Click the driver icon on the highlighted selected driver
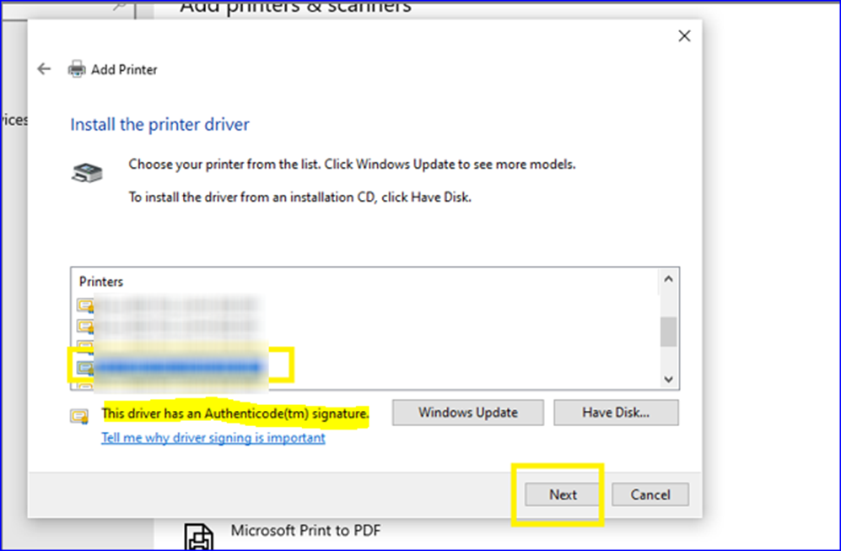This screenshot has width=841, height=551. tap(85, 365)
